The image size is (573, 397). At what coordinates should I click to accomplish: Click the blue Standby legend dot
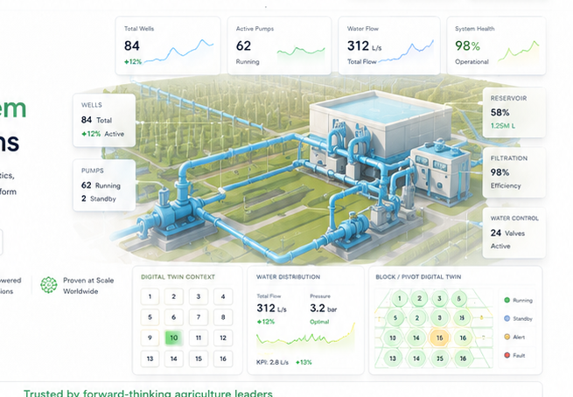pyautogui.click(x=507, y=318)
